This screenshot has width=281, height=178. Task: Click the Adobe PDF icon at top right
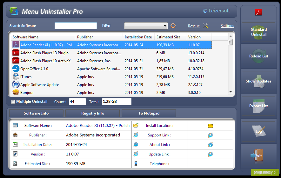258,12
